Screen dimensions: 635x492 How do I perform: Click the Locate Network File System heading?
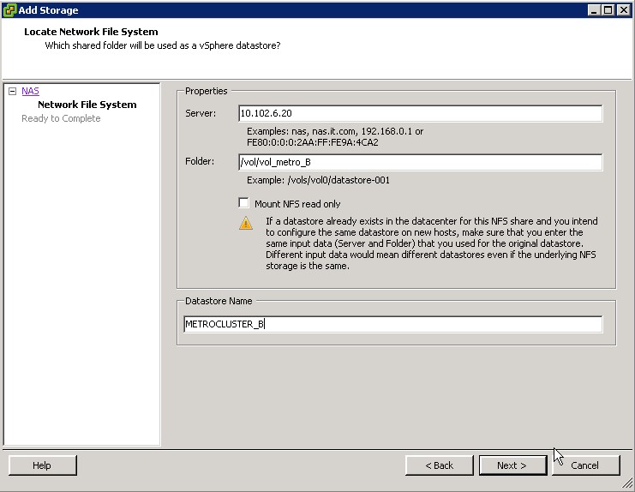[91, 32]
